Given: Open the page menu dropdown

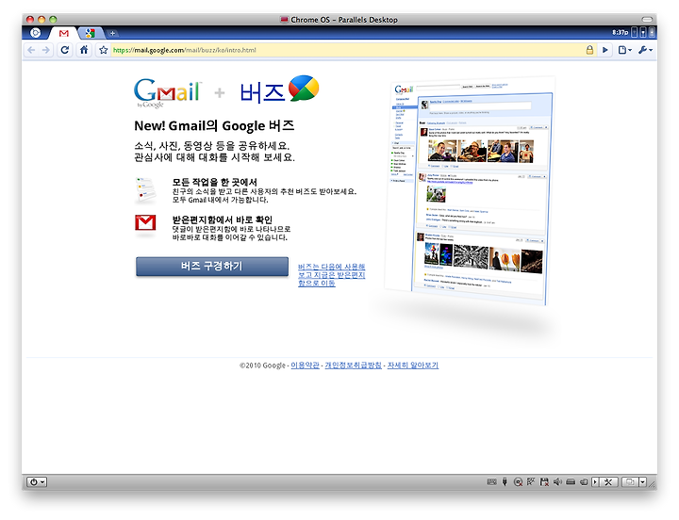Looking at the screenshot, I should 624,50.
